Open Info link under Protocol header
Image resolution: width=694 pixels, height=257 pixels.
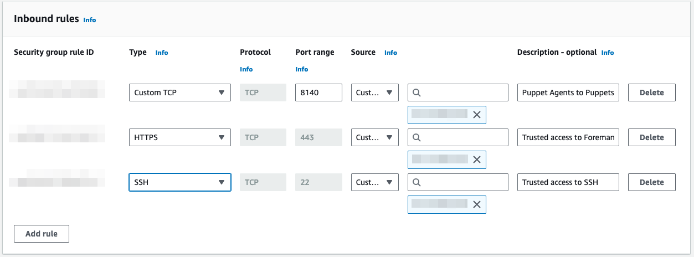(x=246, y=69)
